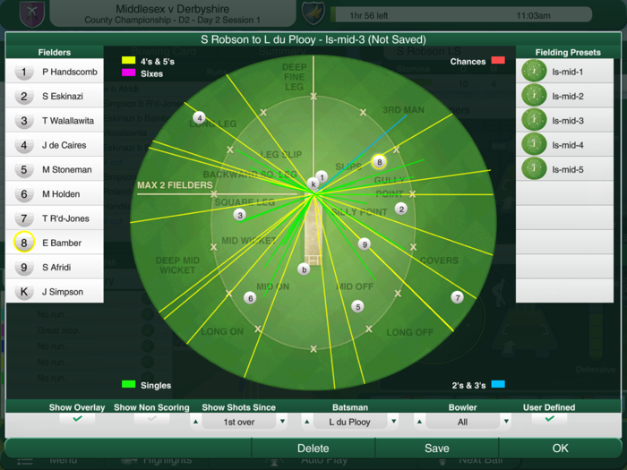
Task: Select fielder marker 5 at mid off
Action: [x=357, y=306]
